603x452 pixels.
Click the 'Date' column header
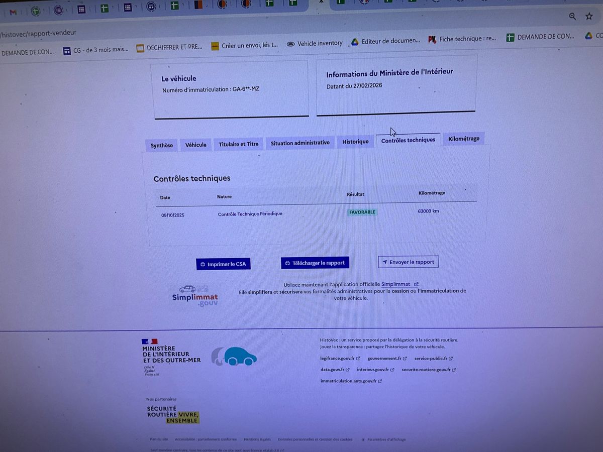click(x=165, y=198)
